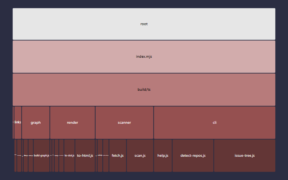Click the index.mjs block
Screen dimensions: 288x180
tap(144, 57)
